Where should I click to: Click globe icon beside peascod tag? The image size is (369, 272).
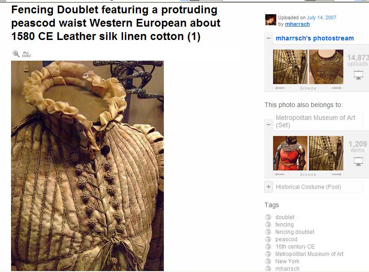coord(268,239)
